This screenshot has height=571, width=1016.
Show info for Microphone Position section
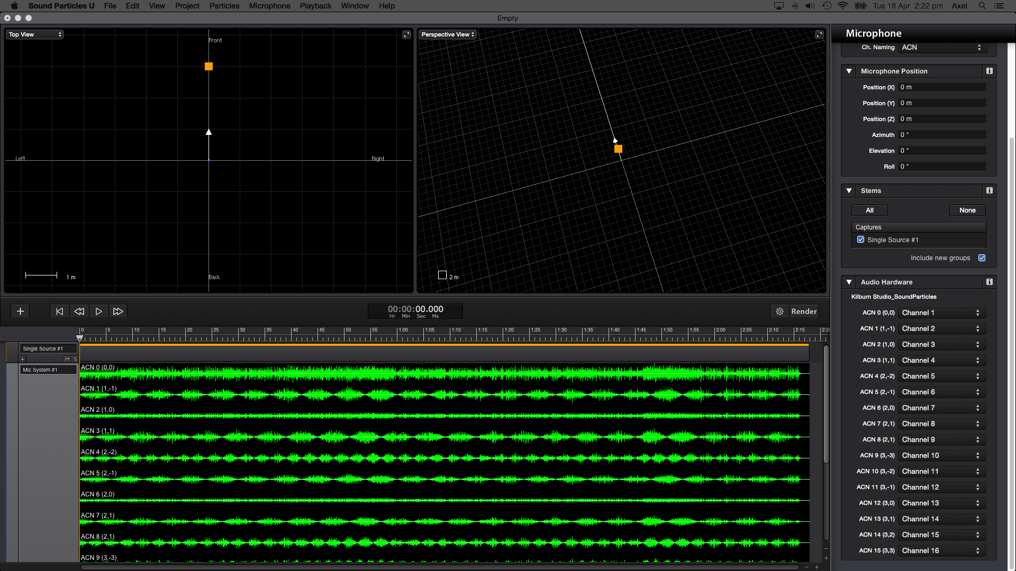coord(989,71)
